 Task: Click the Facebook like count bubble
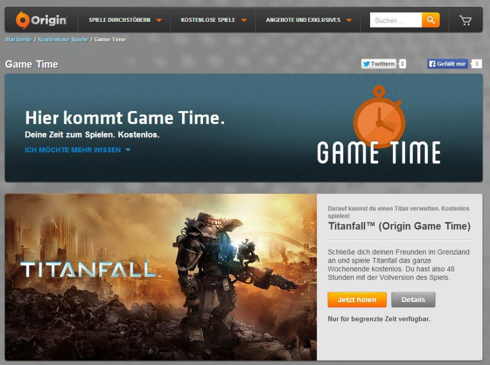477,64
